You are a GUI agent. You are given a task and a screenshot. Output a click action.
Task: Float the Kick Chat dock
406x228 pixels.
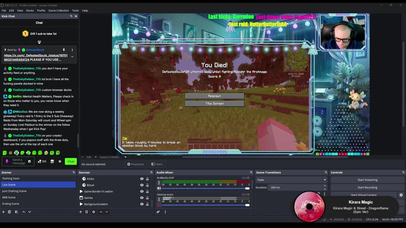(71, 16)
